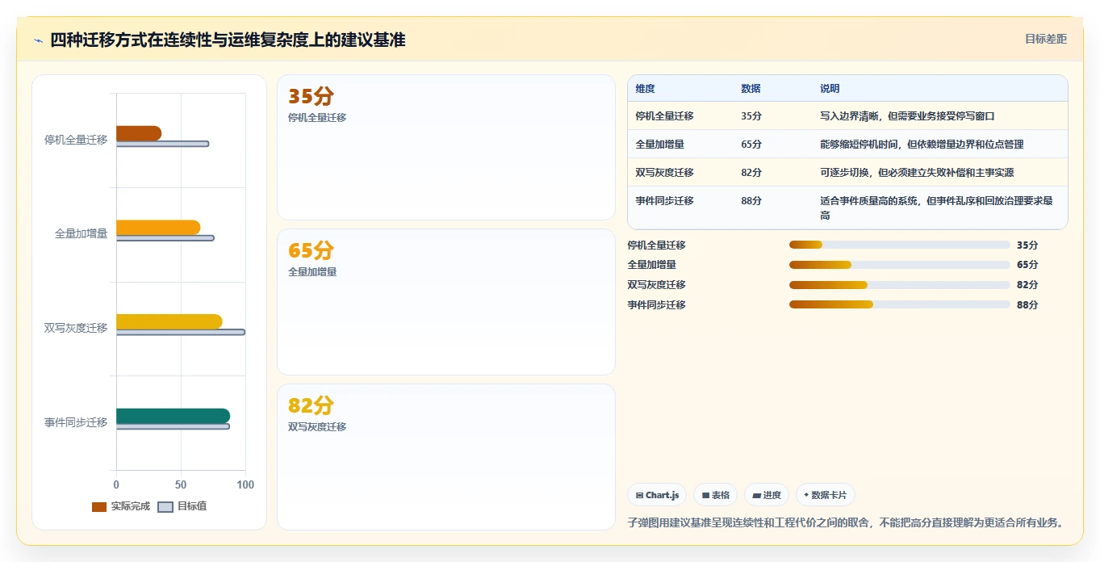The height and width of the screenshot is (562, 1100).
Task: Click the 全量加增量 chart axis label
Action: coord(81,234)
